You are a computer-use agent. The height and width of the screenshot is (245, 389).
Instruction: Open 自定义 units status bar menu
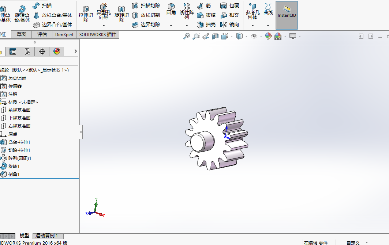(x=353, y=243)
